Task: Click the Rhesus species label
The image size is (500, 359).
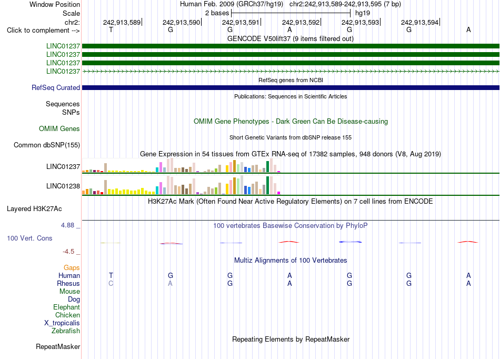Action: (x=68, y=283)
